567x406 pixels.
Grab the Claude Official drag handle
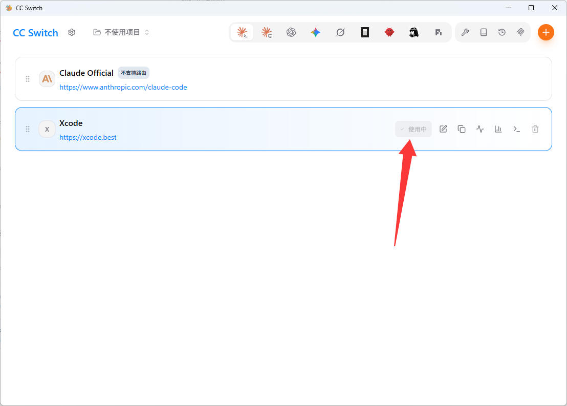pyautogui.click(x=28, y=79)
